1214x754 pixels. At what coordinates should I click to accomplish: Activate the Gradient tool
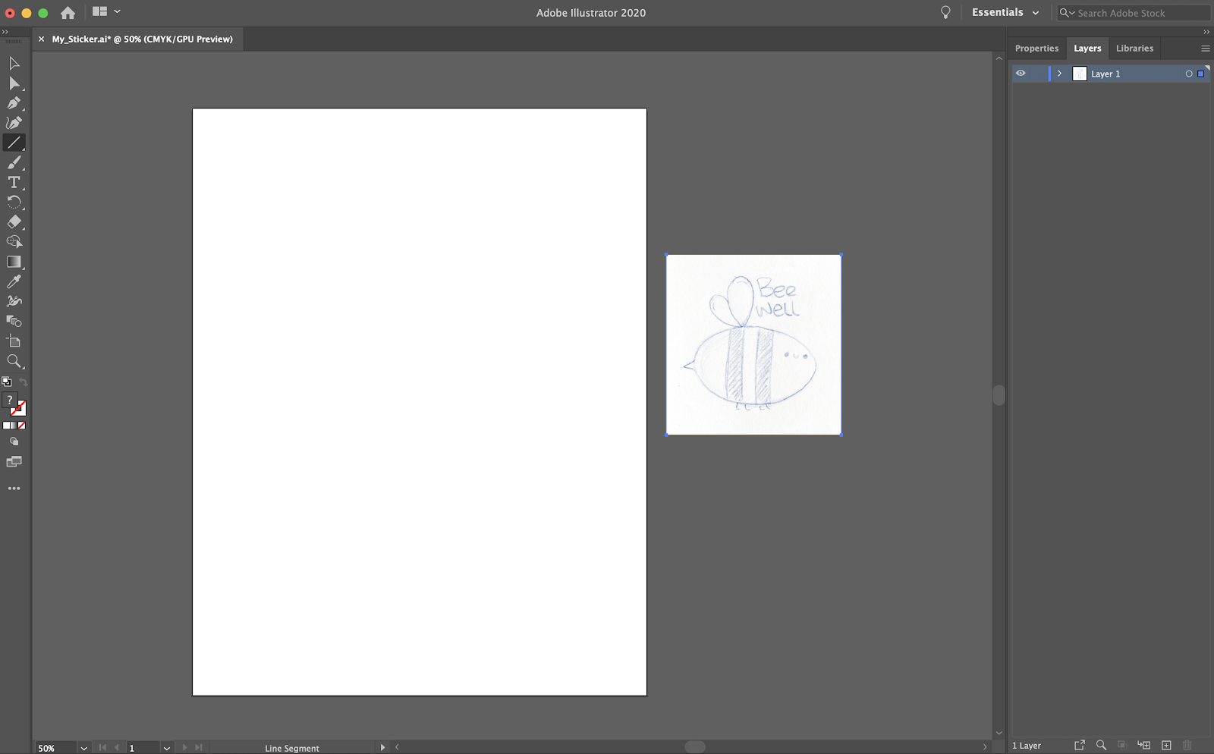click(14, 261)
